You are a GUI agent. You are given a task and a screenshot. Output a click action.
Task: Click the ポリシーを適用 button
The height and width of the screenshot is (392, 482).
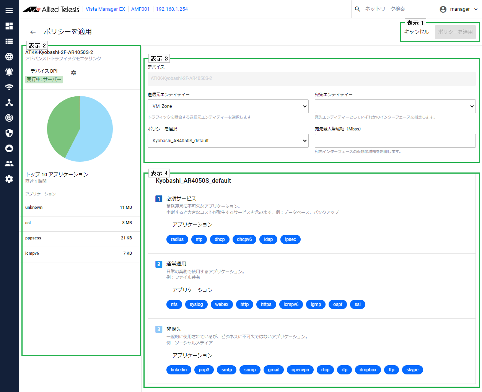pyautogui.click(x=455, y=32)
